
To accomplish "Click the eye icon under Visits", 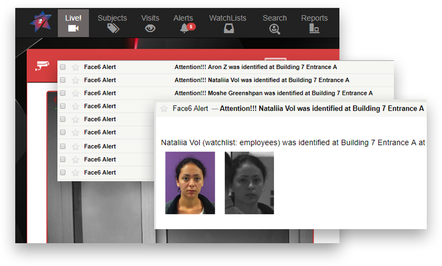I will (150, 29).
